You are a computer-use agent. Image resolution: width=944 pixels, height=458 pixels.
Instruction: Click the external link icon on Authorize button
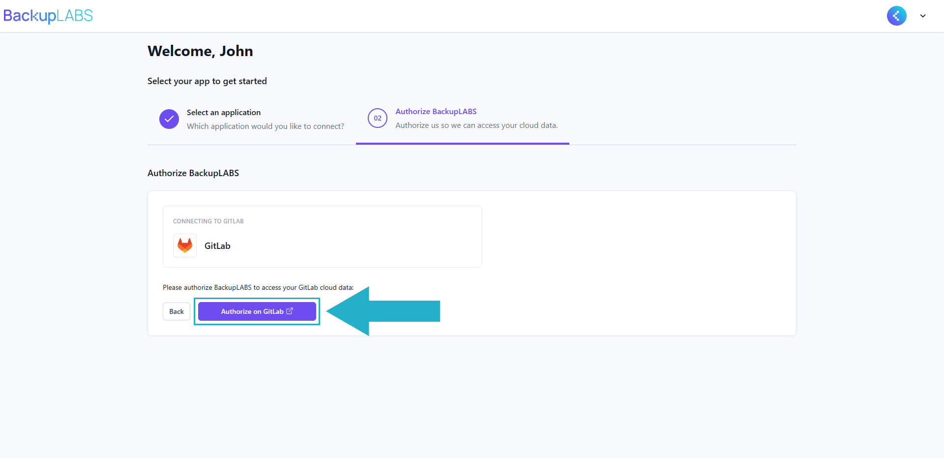pyautogui.click(x=290, y=311)
